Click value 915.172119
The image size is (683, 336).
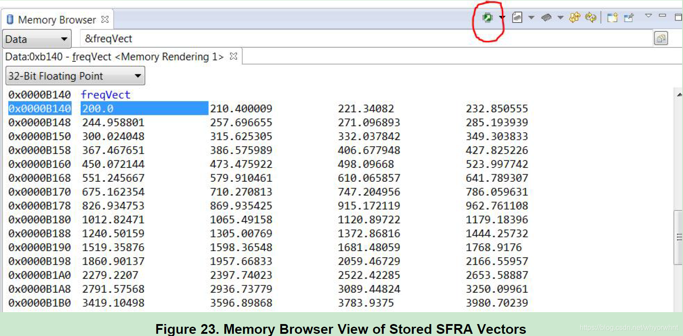coord(369,206)
